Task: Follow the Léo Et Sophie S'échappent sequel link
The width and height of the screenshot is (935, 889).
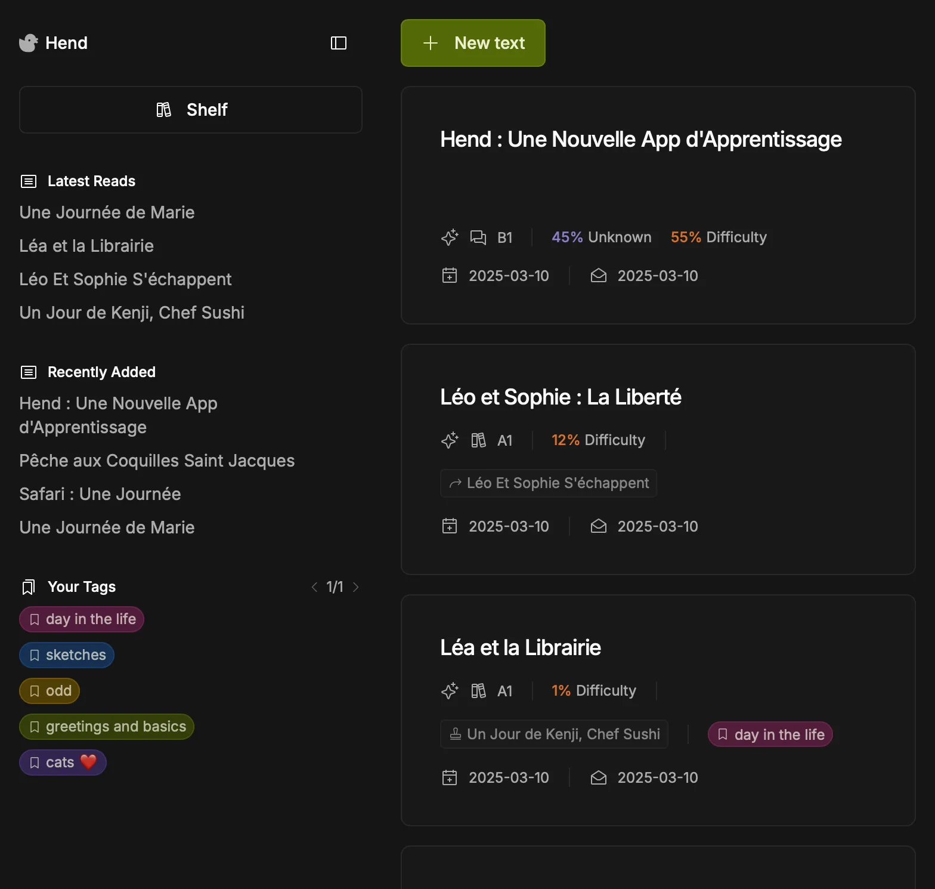Action: (549, 483)
